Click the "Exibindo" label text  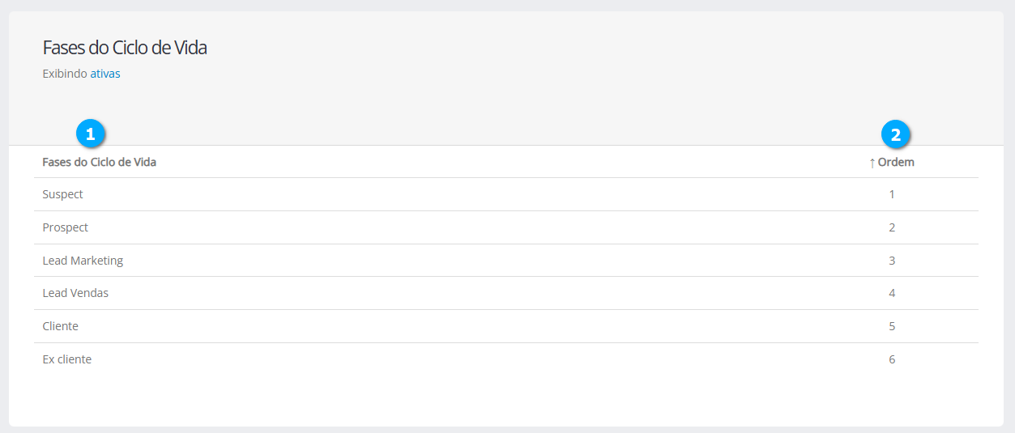pyautogui.click(x=64, y=74)
